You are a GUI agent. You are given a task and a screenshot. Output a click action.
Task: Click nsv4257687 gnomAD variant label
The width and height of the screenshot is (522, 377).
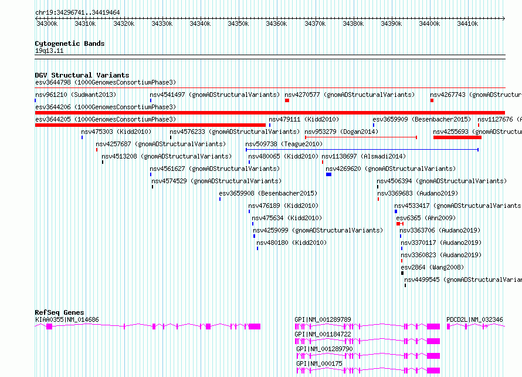pos(161,144)
